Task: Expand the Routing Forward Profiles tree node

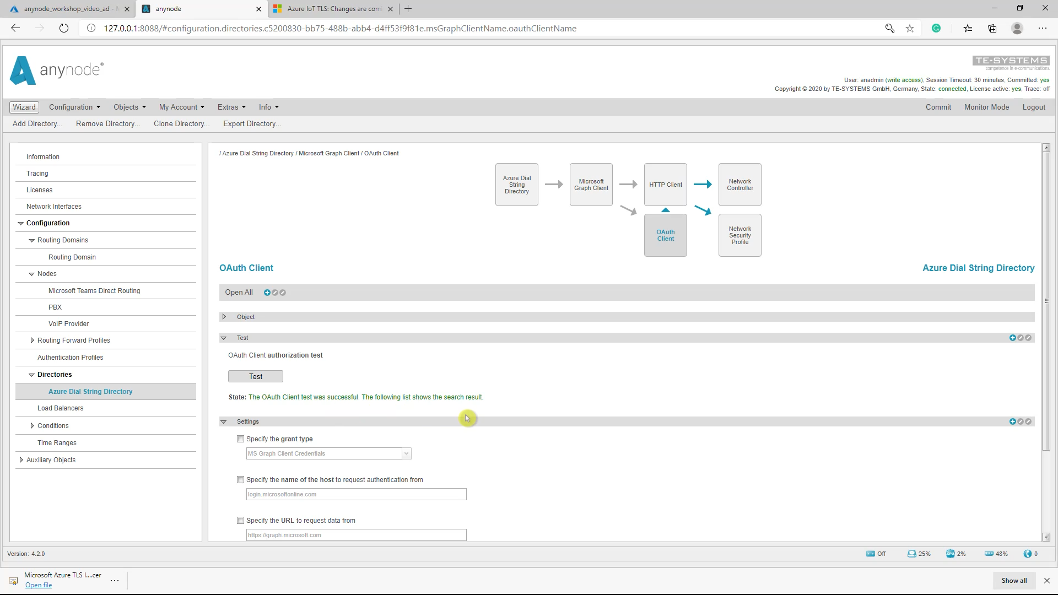Action: point(32,340)
